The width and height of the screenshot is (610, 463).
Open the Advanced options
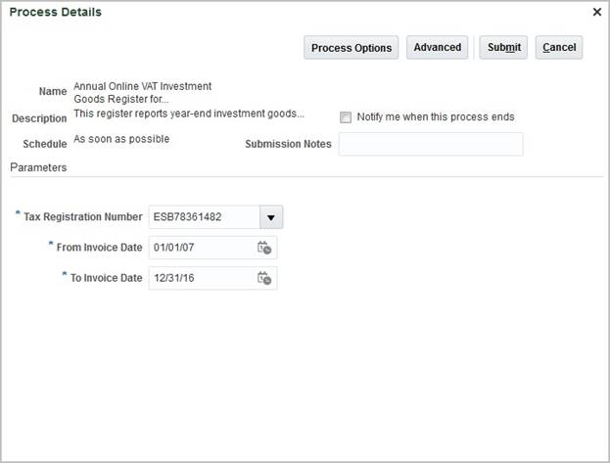(x=438, y=47)
